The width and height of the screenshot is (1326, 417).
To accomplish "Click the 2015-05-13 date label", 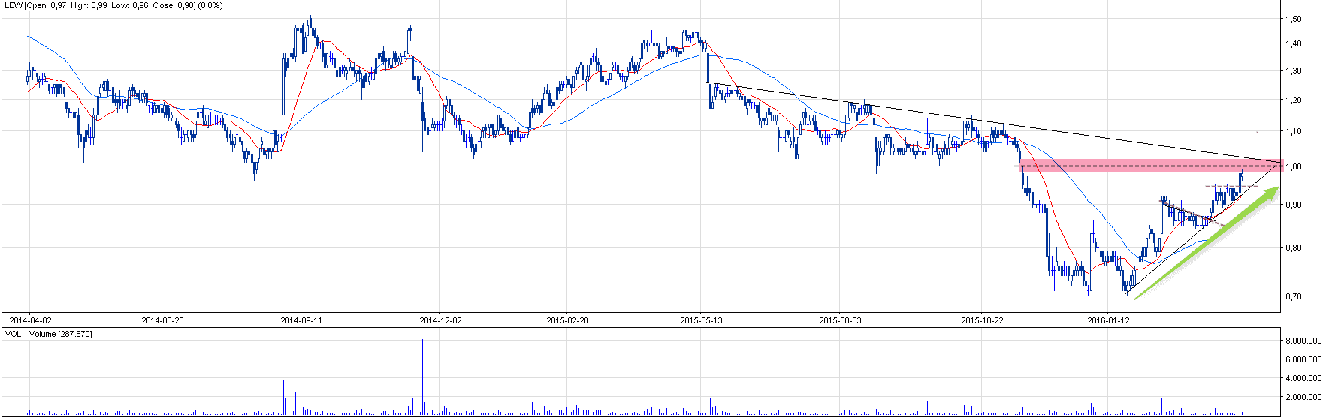I will tap(701, 320).
